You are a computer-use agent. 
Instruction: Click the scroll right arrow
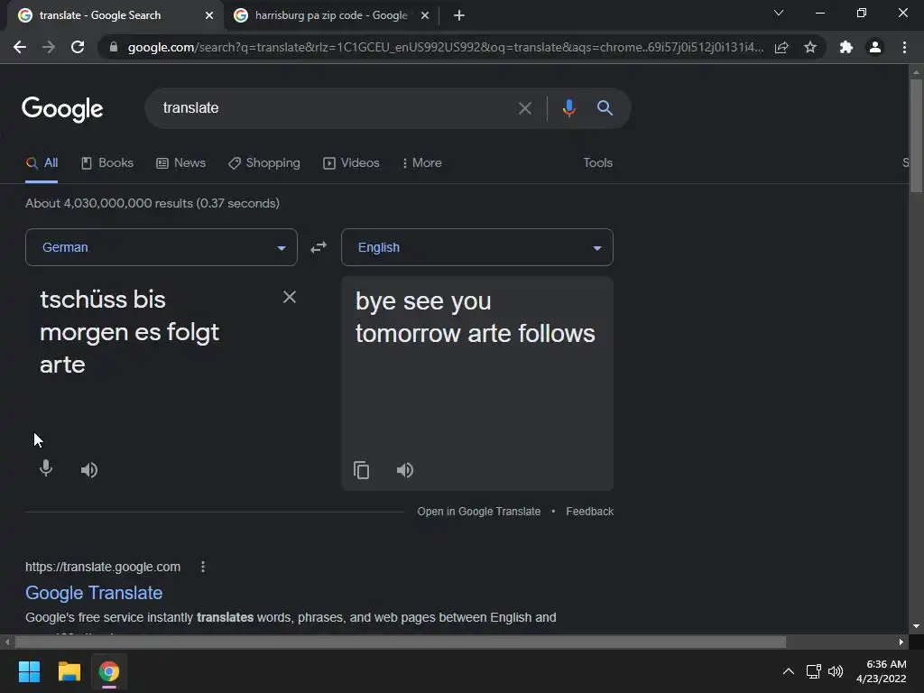pyautogui.click(x=901, y=642)
